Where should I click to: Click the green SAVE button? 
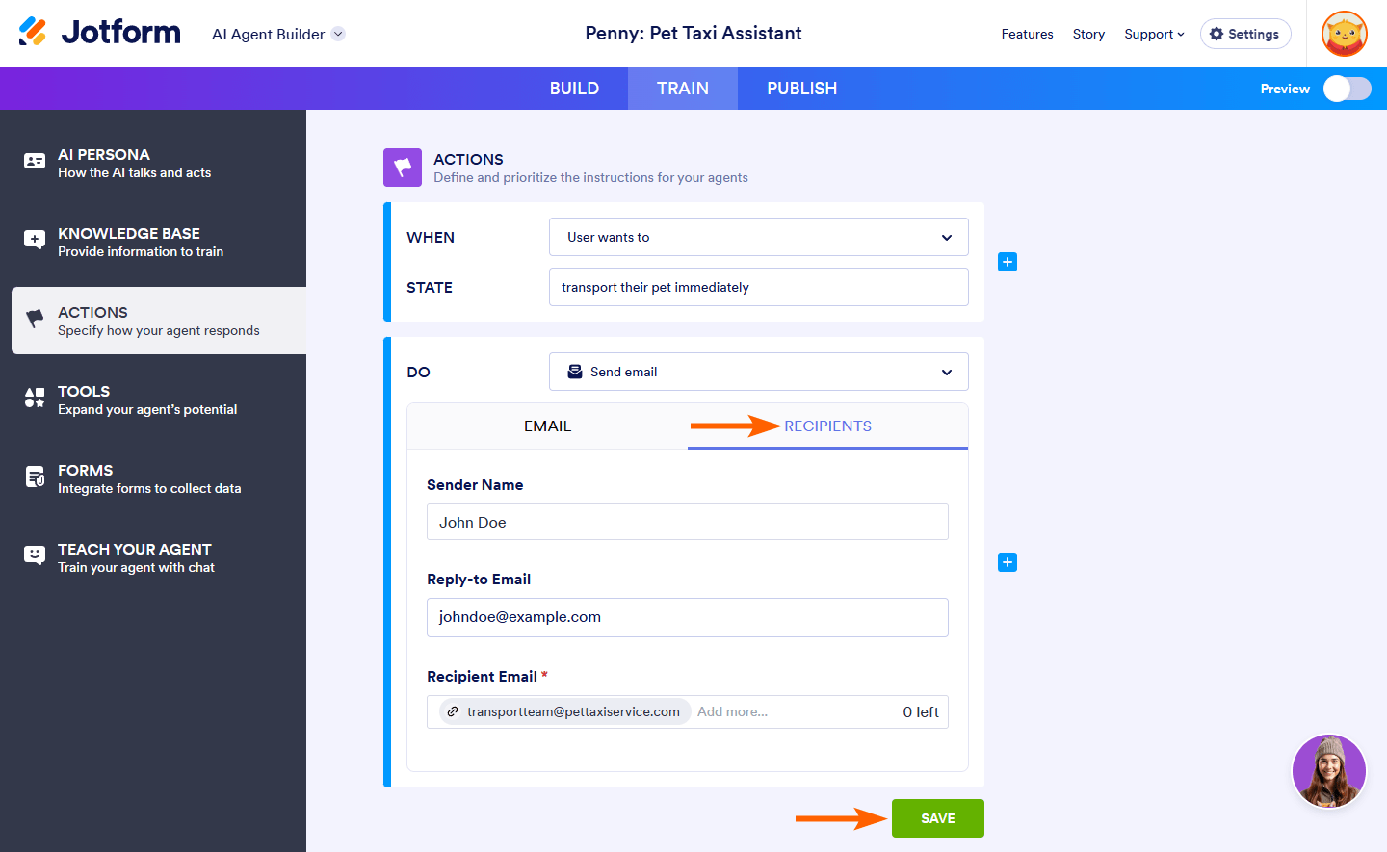pyautogui.click(x=937, y=818)
